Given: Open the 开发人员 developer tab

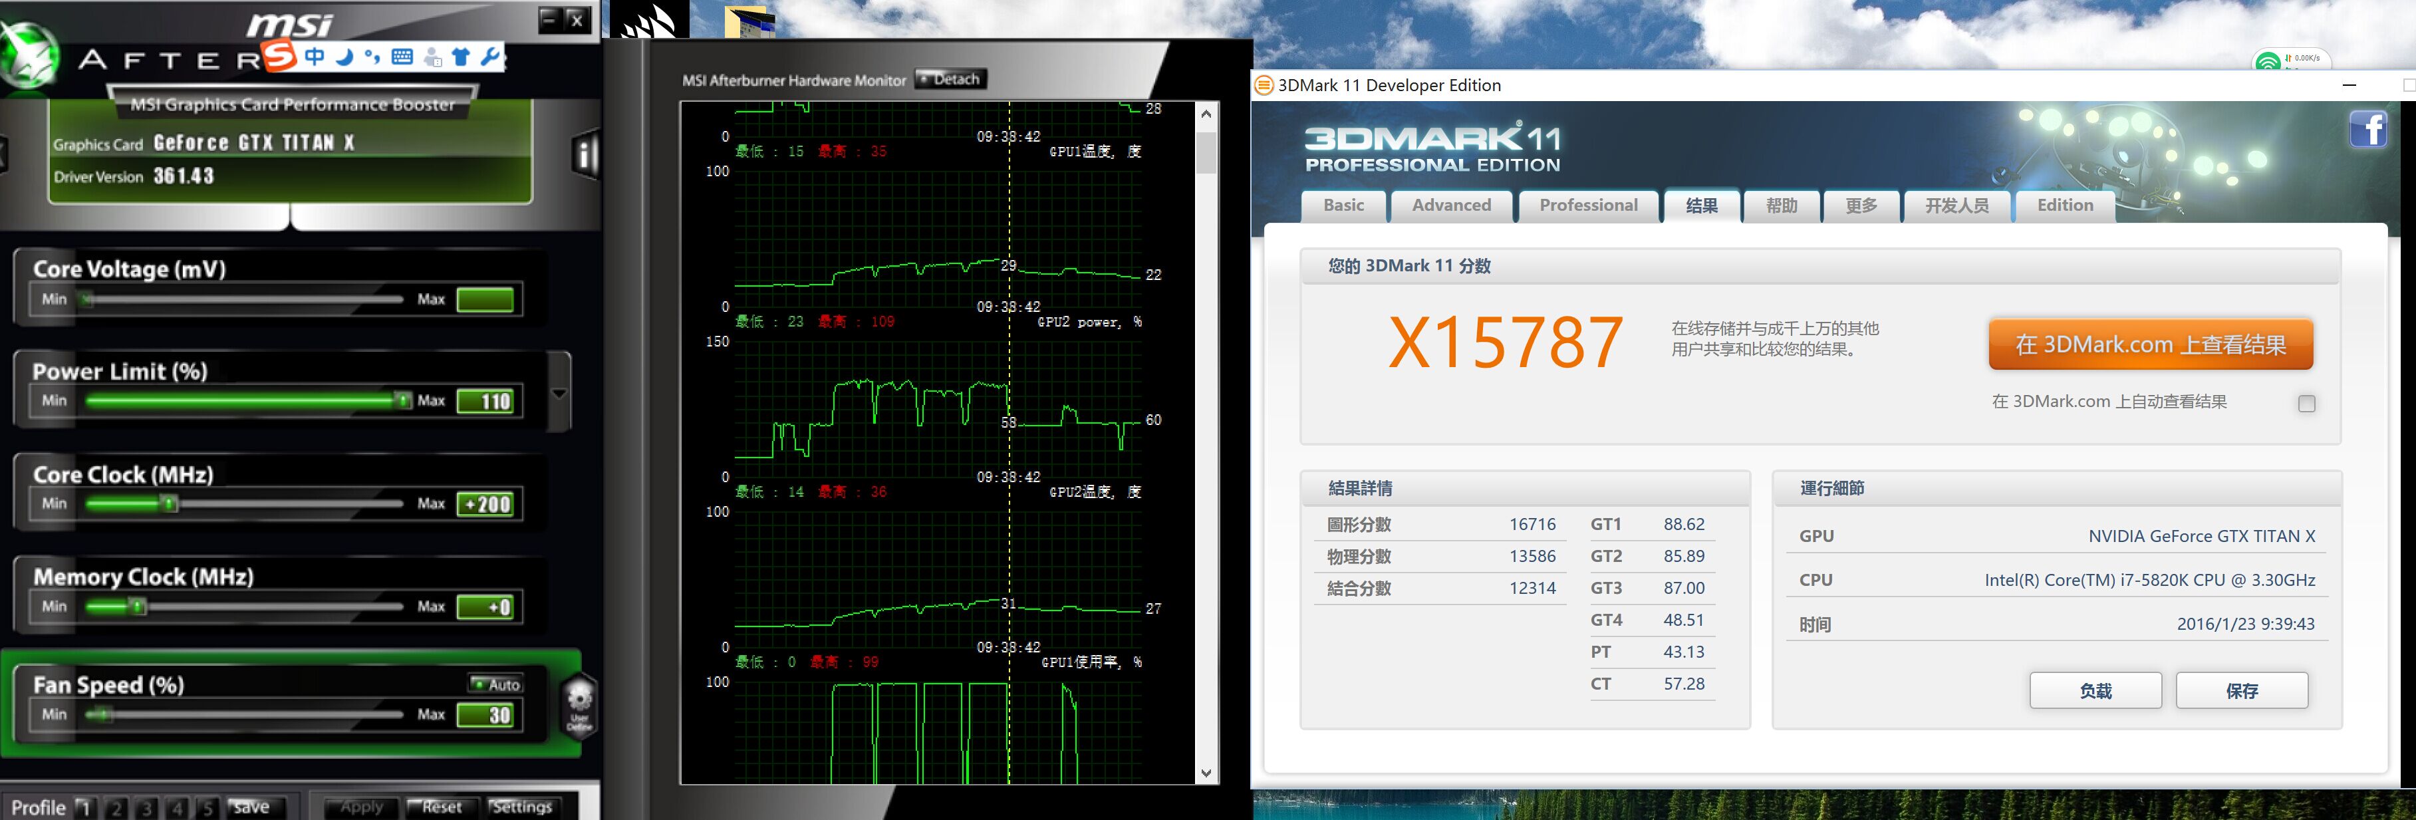Looking at the screenshot, I should coord(1956,205).
